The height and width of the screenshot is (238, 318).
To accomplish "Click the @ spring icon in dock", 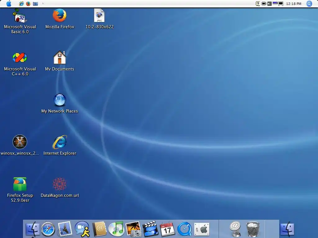I will 235,229.
